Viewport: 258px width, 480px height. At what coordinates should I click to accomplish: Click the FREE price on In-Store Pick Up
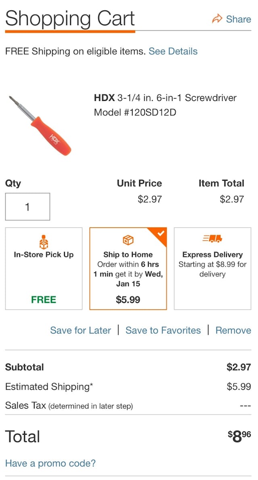44,300
